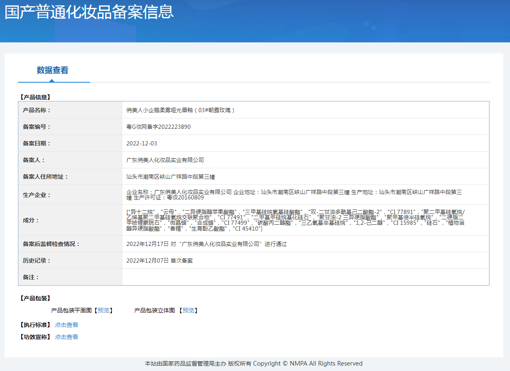The image size is (510, 371).
Task: Click 点击查看 next to 功效宣称
Action: coord(67,337)
